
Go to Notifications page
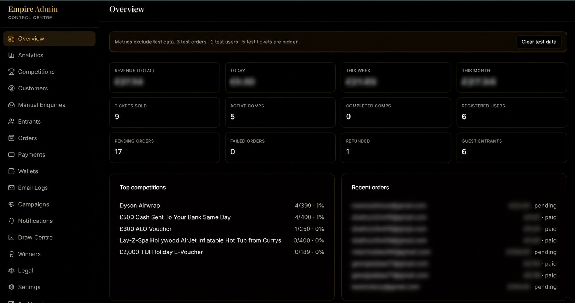[49, 221]
